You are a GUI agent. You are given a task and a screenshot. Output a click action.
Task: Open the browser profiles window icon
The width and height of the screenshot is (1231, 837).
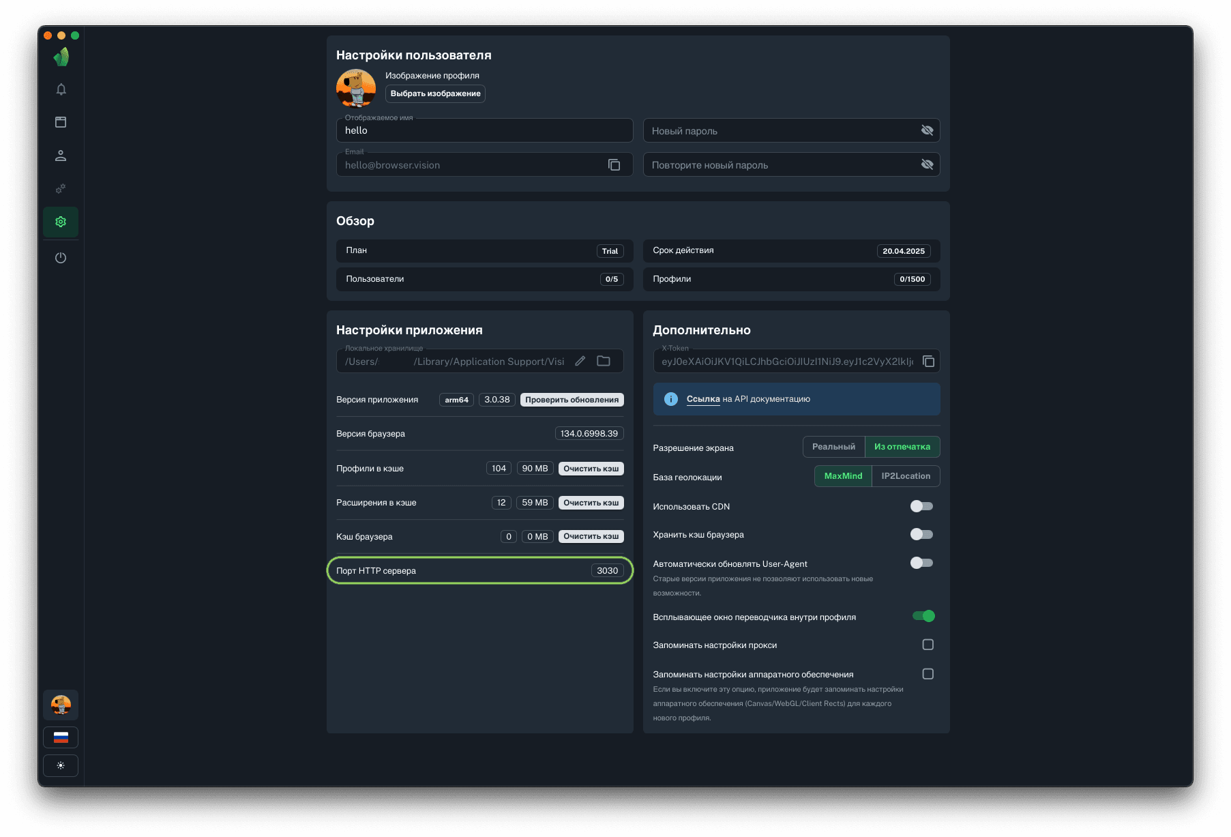click(61, 122)
